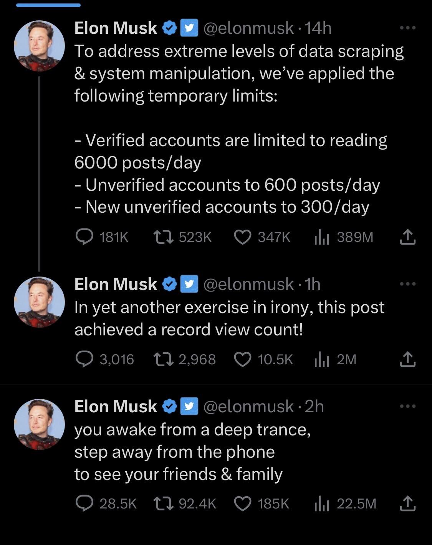
Task: Open Elon Musk name on the 1h tweet
Action: (x=116, y=284)
